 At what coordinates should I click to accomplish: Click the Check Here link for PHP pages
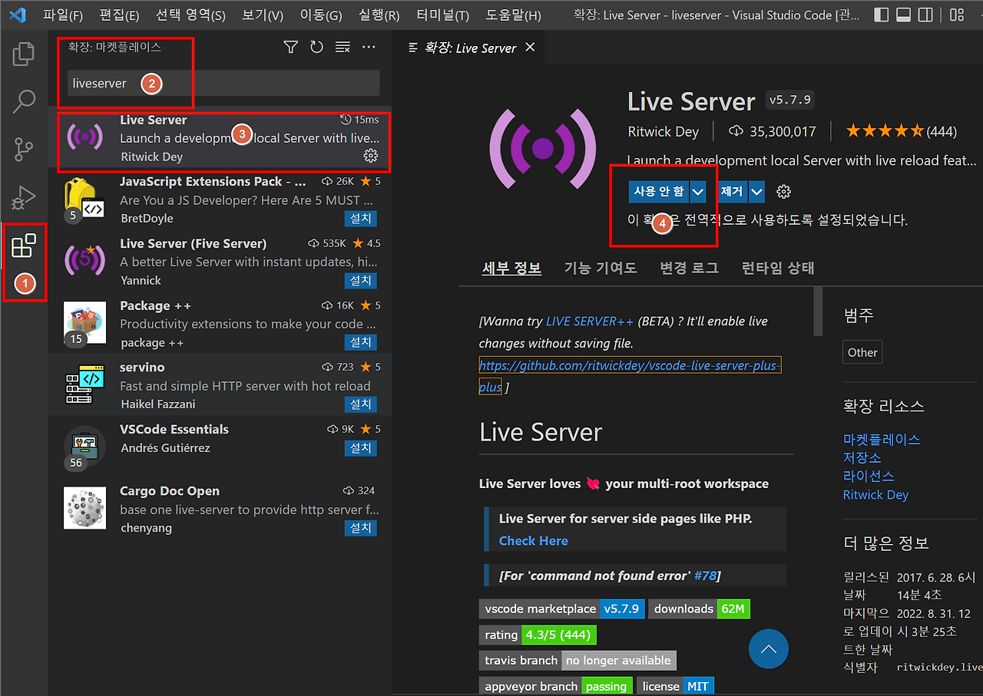533,540
